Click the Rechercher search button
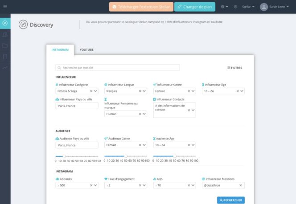The width and height of the screenshot is (296, 204). click(x=231, y=200)
